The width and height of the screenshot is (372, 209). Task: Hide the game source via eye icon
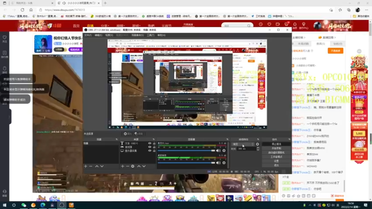click(150, 147)
